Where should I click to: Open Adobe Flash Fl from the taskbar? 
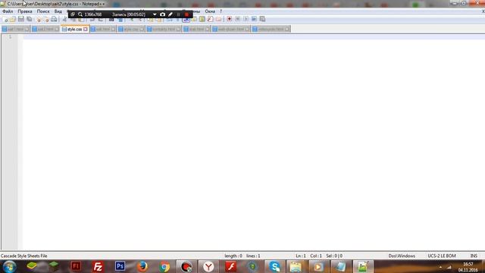(76, 266)
